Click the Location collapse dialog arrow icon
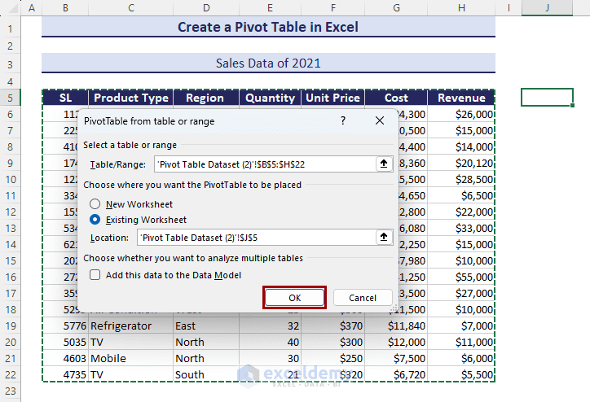 click(x=384, y=237)
